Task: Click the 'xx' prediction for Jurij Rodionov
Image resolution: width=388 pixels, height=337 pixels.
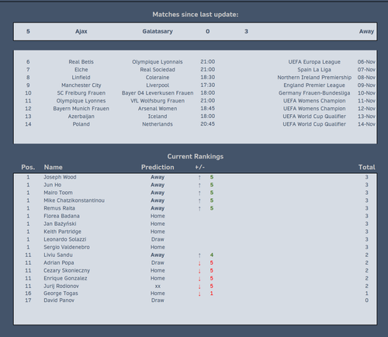Action: tap(158, 286)
